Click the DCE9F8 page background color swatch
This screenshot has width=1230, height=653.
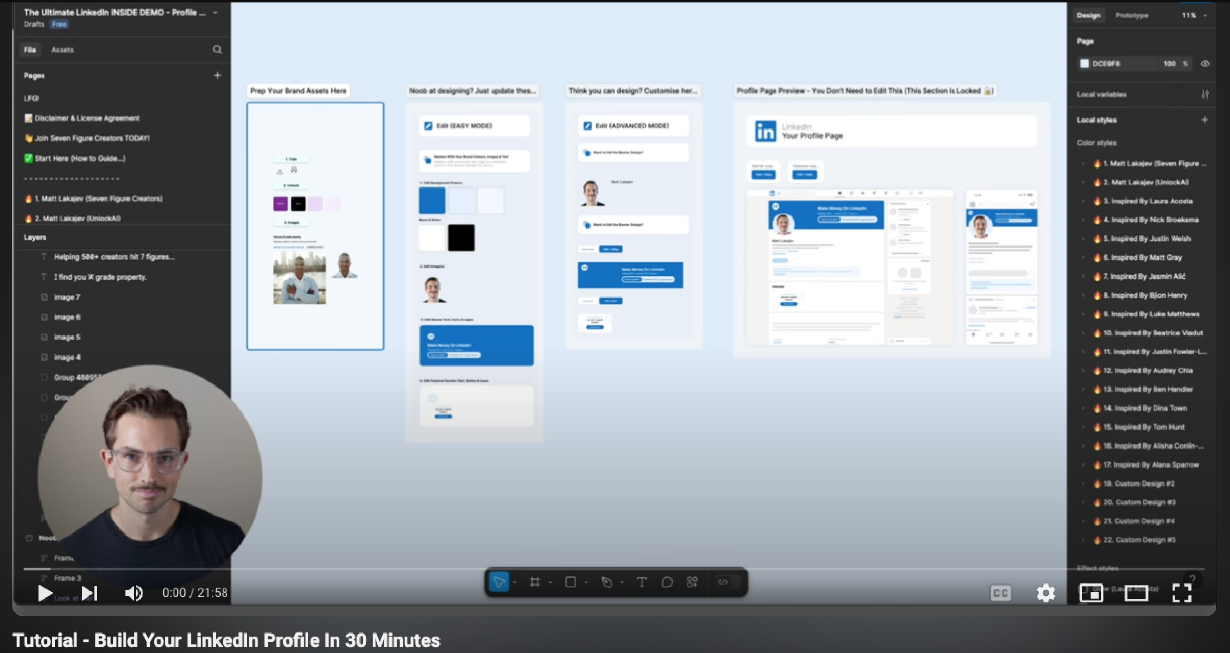point(1085,63)
